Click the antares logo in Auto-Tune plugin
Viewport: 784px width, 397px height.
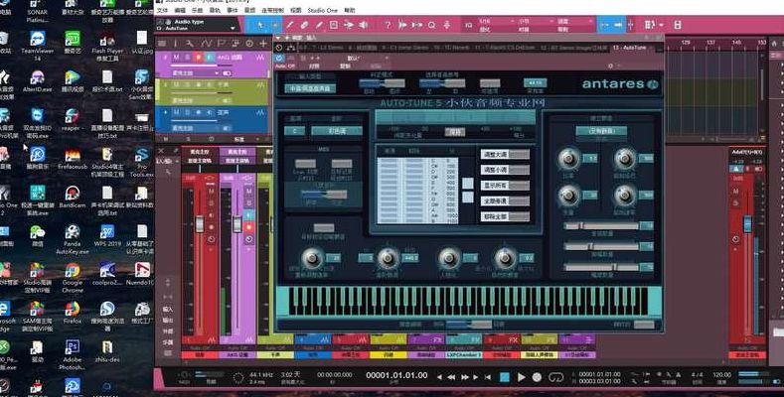(x=620, y=84)
